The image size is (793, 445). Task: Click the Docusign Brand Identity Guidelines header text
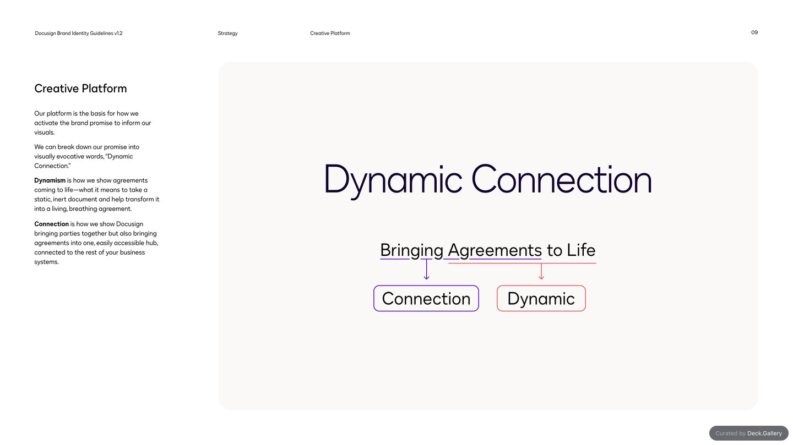click(x=79, y=33)
